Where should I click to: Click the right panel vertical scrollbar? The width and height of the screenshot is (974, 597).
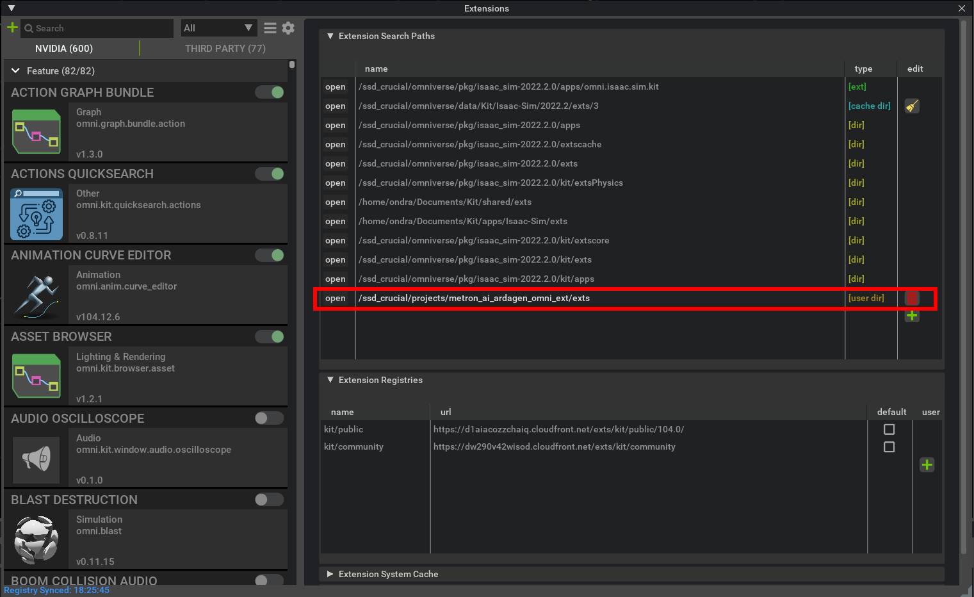964,288
